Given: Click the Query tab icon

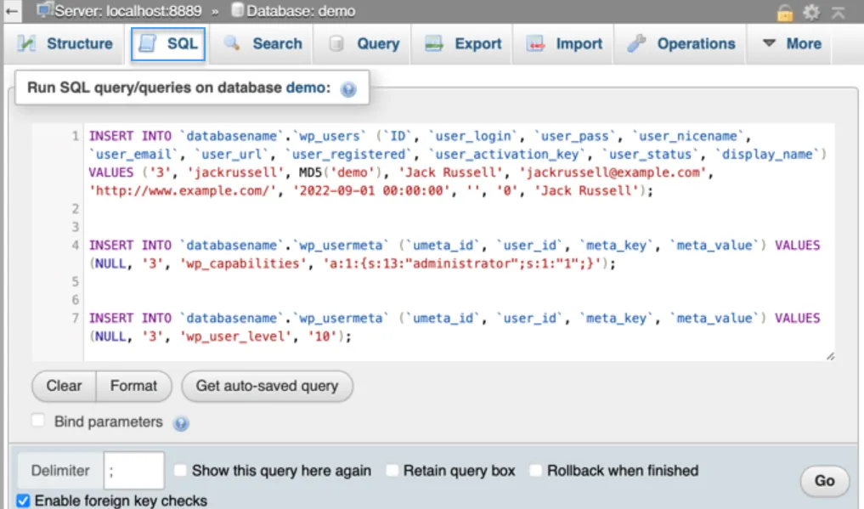Looking at the screenshot, I should 336,43.
